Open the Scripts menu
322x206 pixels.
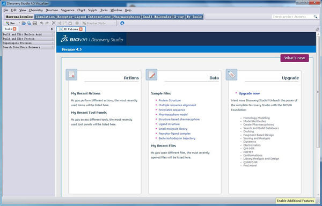[x=93, y=10]
